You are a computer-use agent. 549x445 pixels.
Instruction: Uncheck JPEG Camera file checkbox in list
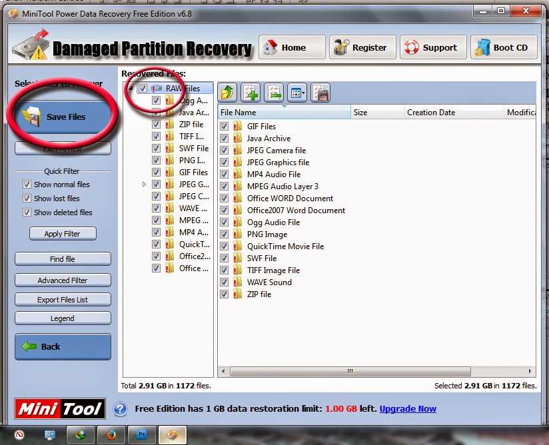(224, 150)
